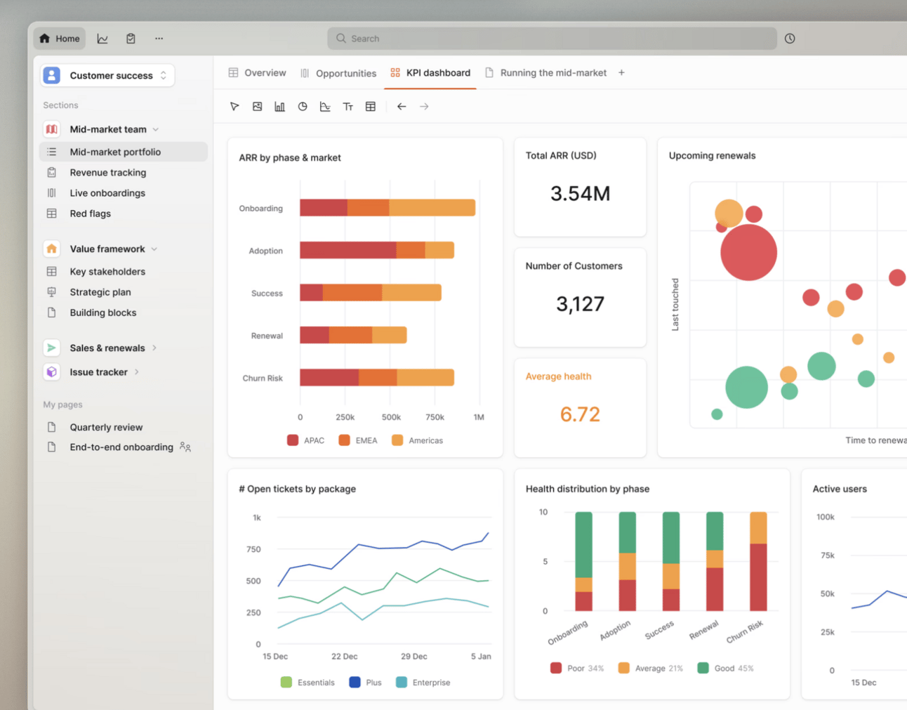Image resolution: width=907 pixels, height=710 pixels.
Task: Switch to the Opportunities tab
Action: click(x=338, y=73)
